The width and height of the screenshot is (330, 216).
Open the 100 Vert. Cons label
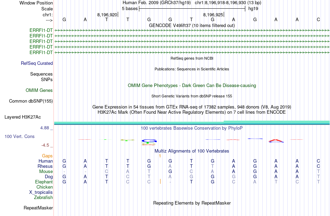coord(19,137)
